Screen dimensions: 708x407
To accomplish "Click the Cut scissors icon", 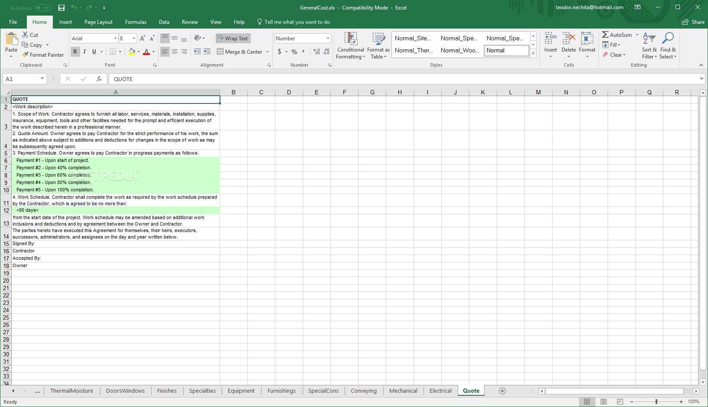I will pyautogui.click(x=25, y=35).
